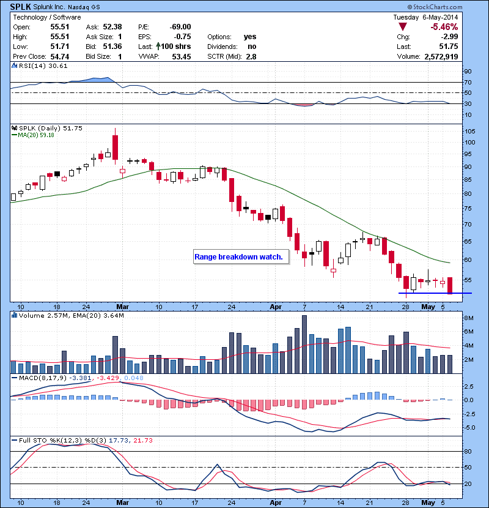Screen dimensions: 489x508
Task: Click the RSI indicator panel icon
Action: click(x=14, y=65)
